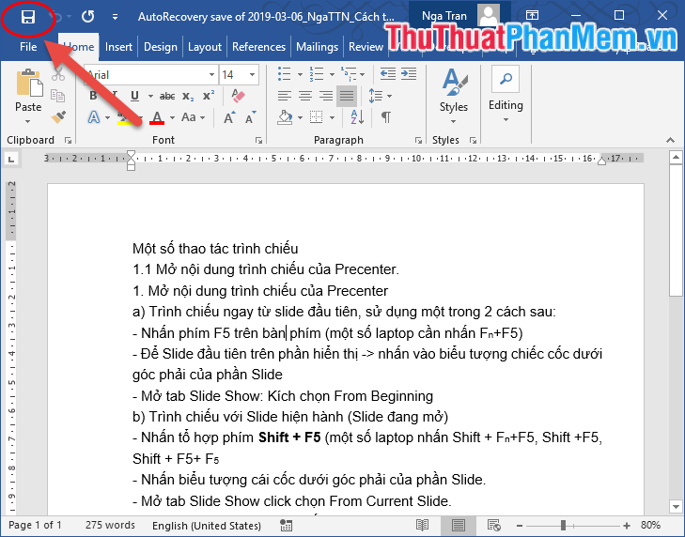Open the References tab
The width and height of the screenshot is (685, 537).
[258, 47]
